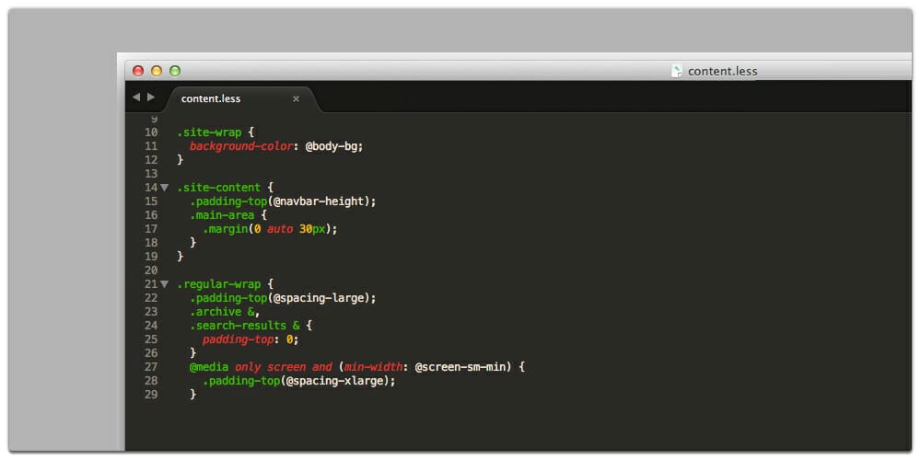
Task: Click line number 20 in gutter
Action: tap(151, 270)
